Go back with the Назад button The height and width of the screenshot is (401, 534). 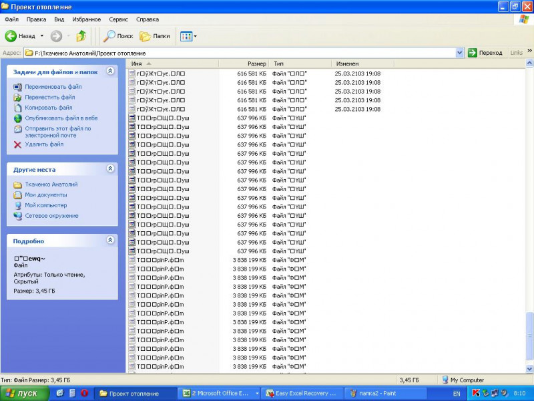coord(21,36)
